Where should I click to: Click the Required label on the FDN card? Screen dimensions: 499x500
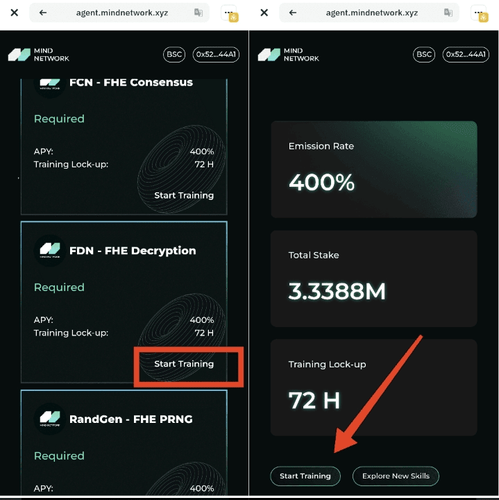pos(59,287)
